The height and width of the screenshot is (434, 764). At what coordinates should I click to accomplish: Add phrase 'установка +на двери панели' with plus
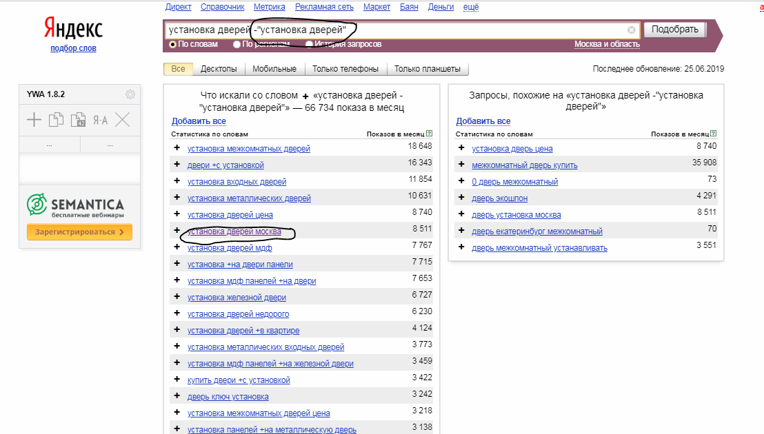point(177,263)
